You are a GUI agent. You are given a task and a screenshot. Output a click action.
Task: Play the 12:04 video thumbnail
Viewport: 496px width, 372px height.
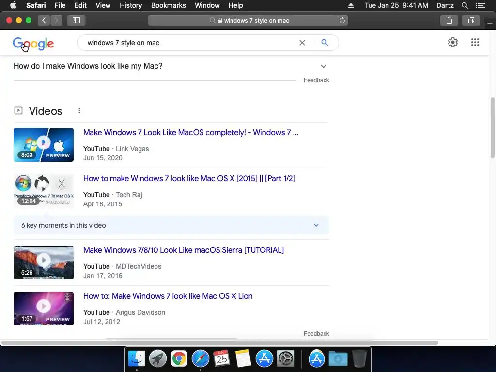pos(44,191)
